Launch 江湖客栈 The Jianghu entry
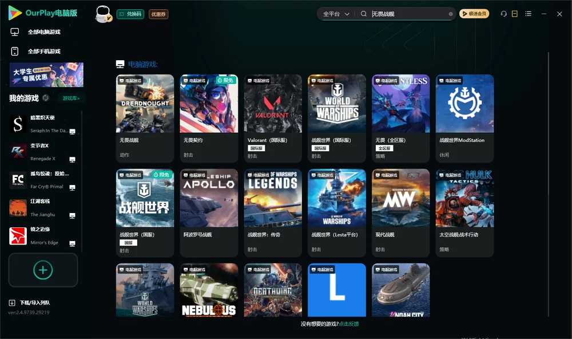 pos(43,208)
